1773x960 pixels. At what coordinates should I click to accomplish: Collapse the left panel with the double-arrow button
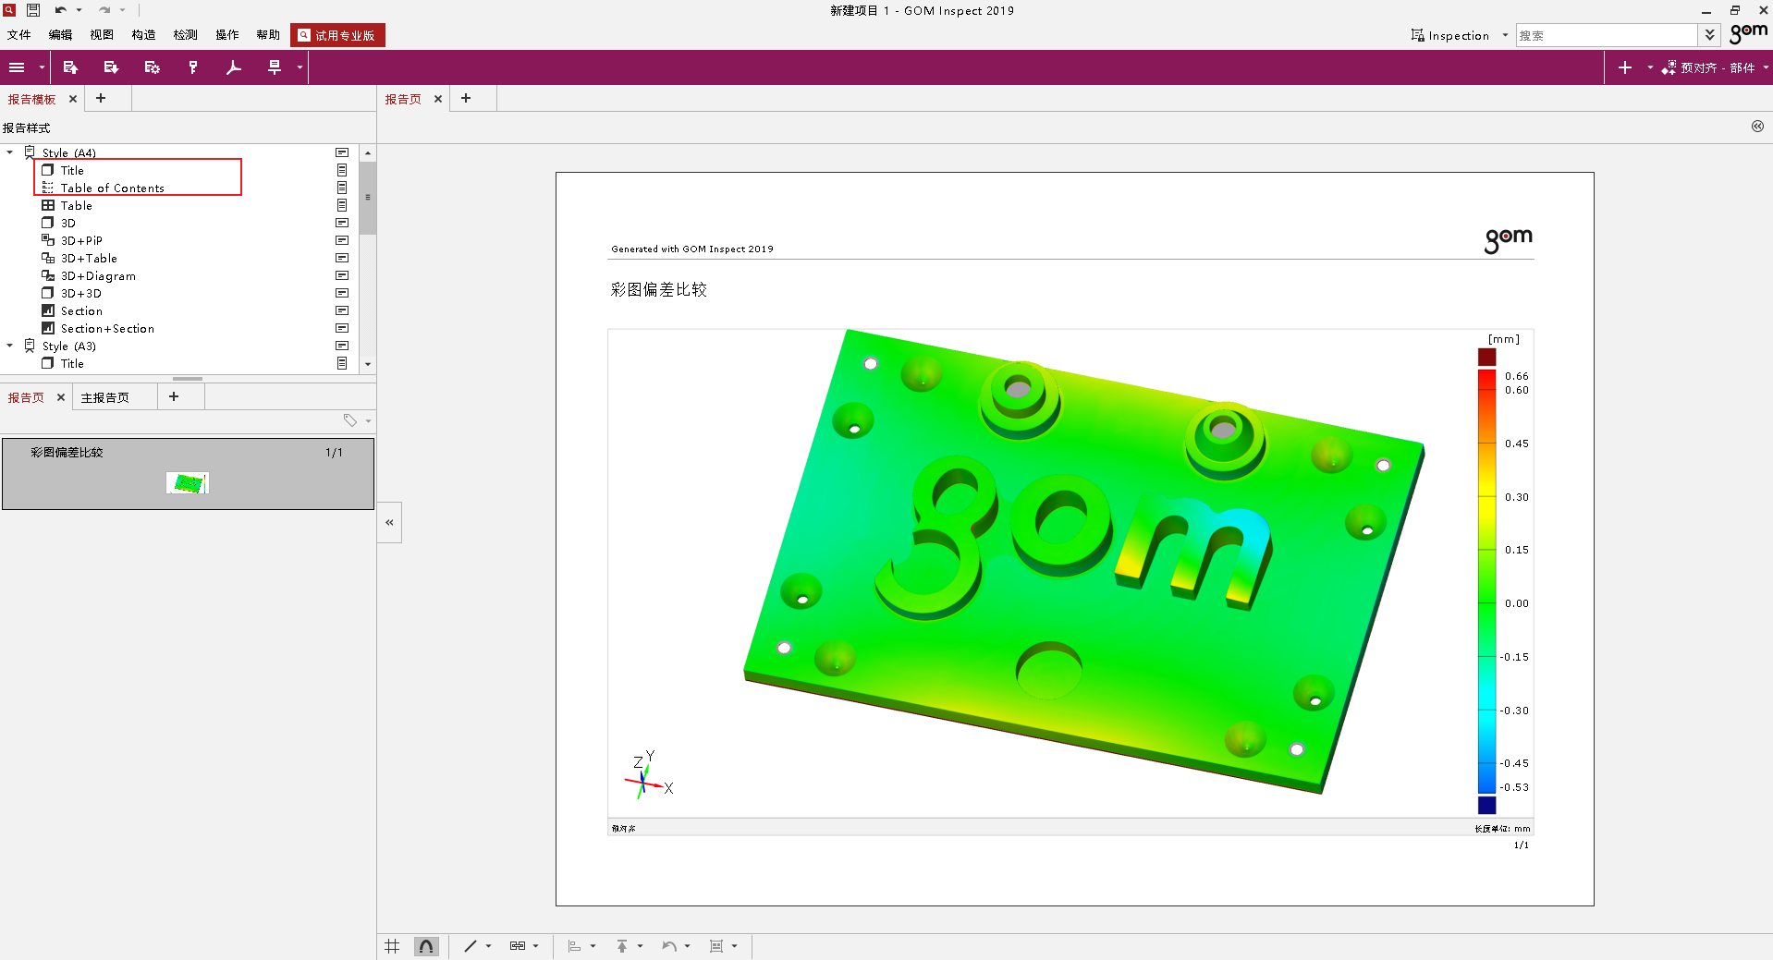389,523
